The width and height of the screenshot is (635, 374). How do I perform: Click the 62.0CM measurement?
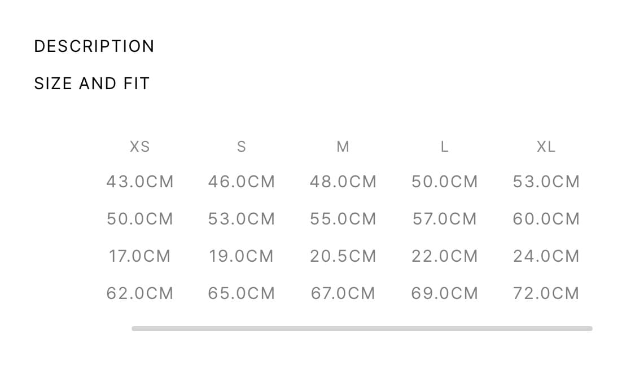140,293
